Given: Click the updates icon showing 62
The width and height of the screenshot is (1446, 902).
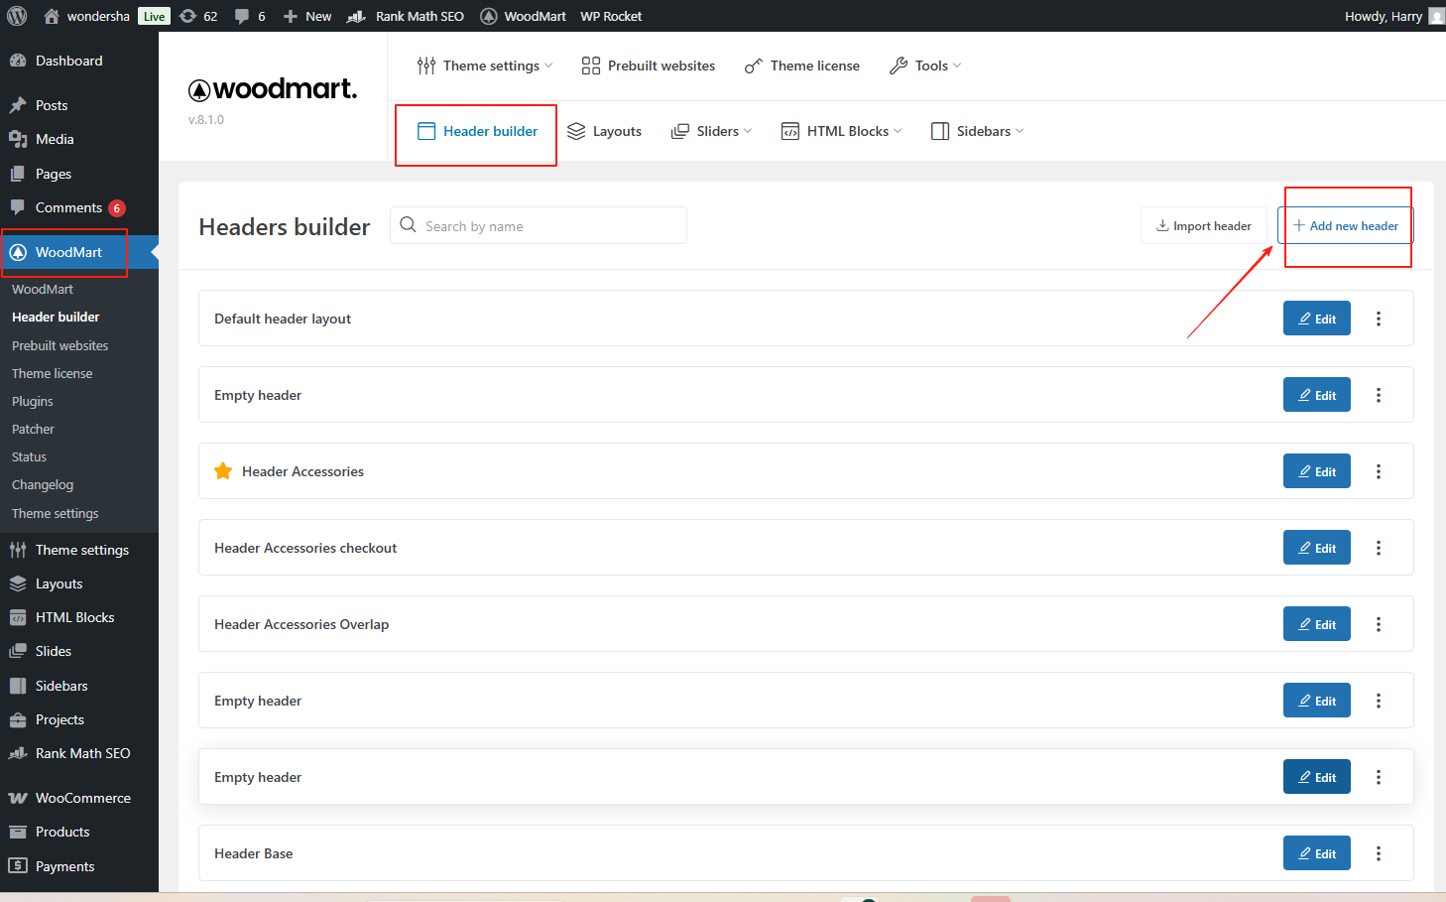Looking at the screenshot, I should click(x=188, y=16).
